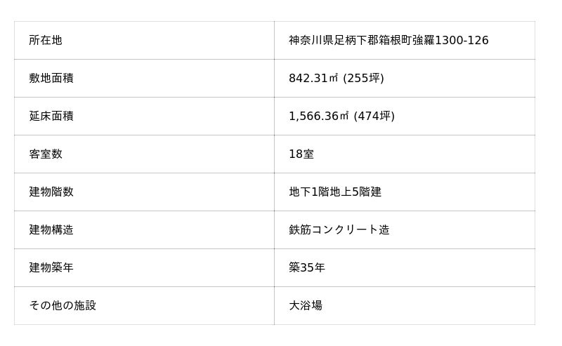The height and width of the screenshot is (346, 562).
Task: Click the 建物構造 label cell
Action: tap(51, 230)
